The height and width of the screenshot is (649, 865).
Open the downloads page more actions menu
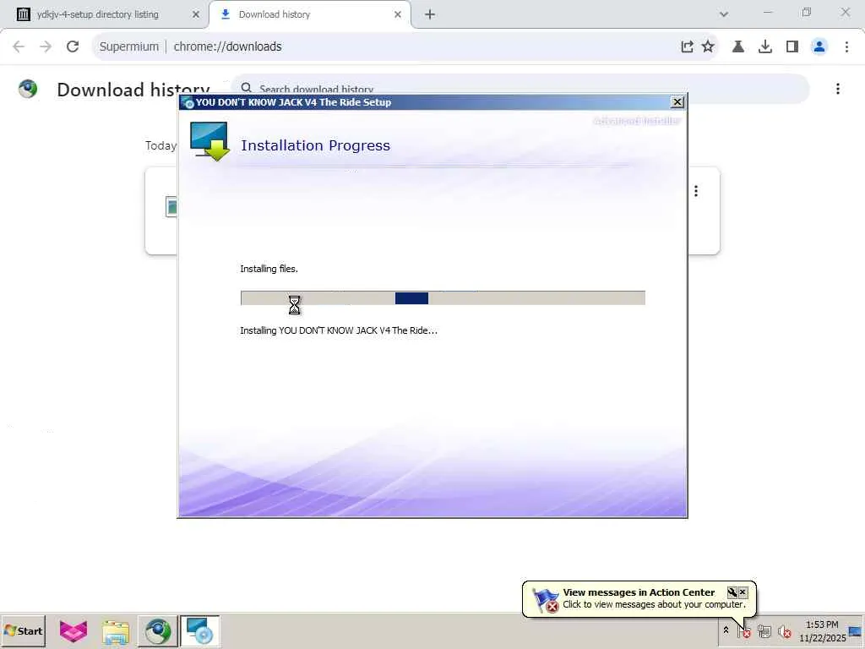click(x=837, y=89)
